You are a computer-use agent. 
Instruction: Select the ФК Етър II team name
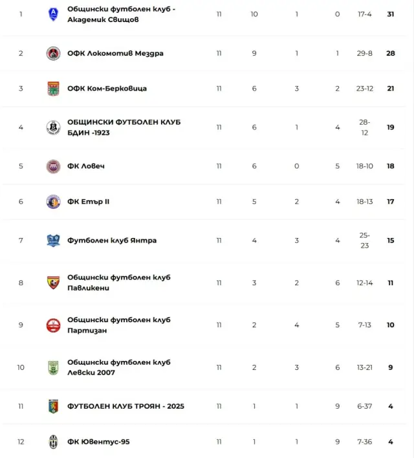click(x=89, y=202)
